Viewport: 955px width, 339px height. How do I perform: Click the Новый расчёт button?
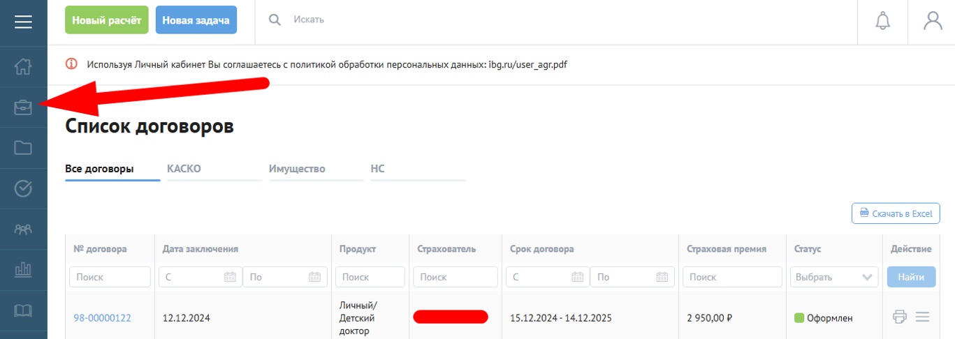(x=107, y=20)
